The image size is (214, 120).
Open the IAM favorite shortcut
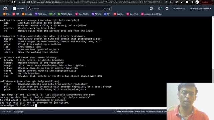point(16,14)
